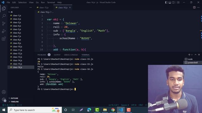Toggle the primary side bar layout icon
Image resolution: width=202 pixels, height=113 pixels.
click(166, 3)
